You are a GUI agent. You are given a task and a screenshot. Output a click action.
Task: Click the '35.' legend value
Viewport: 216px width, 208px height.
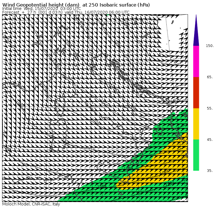pyautogui.click(x=210, y=171)
